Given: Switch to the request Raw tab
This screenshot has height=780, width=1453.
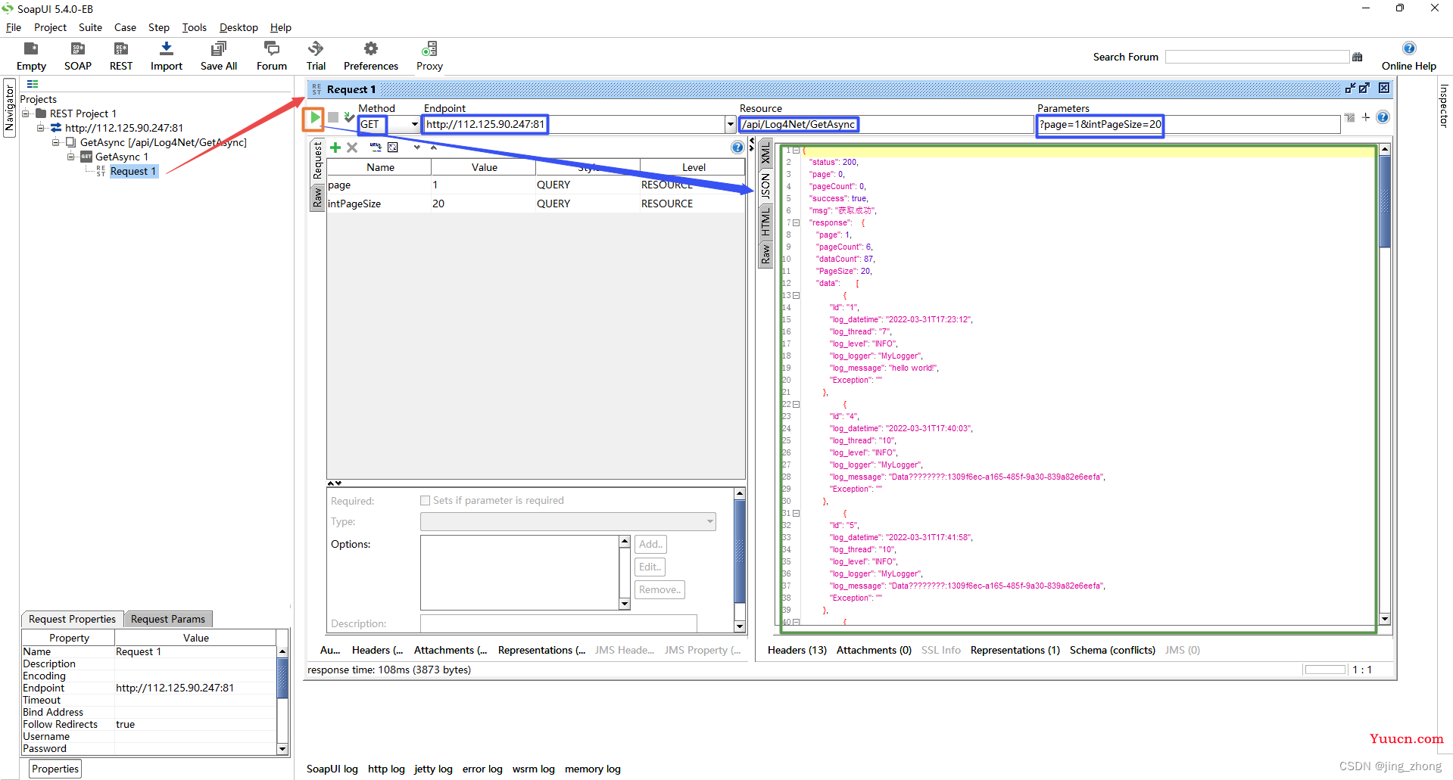Looking at the screenshot, I should click(317, 198).
